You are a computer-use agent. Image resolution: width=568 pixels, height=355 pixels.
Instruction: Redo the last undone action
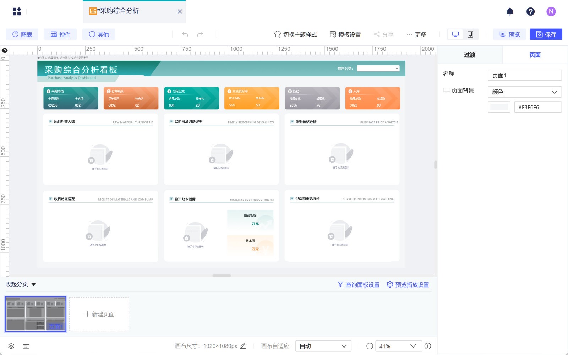200,34
